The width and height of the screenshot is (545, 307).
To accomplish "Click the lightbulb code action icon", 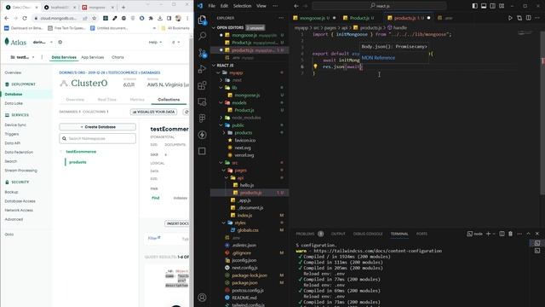I will point(315,67).
